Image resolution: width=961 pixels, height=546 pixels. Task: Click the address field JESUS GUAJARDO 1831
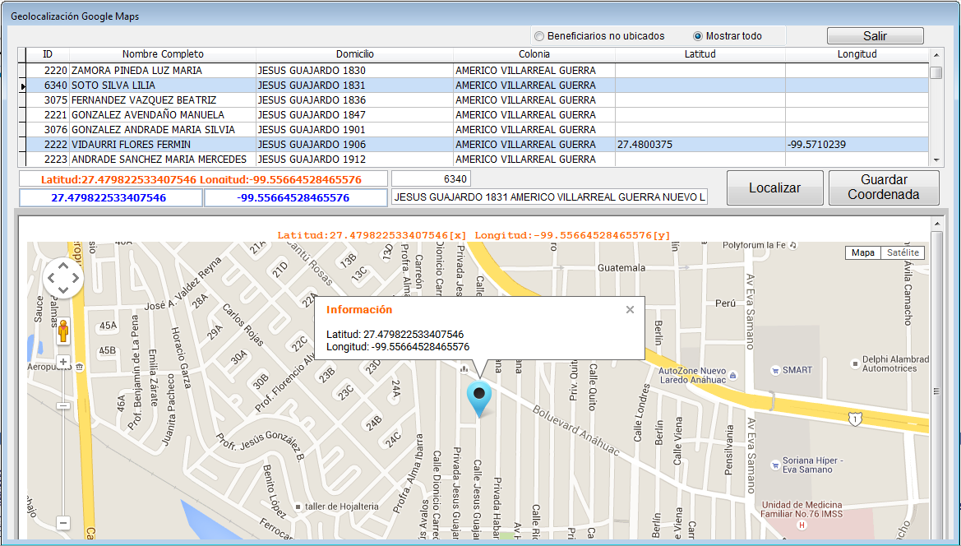point(549,197)
